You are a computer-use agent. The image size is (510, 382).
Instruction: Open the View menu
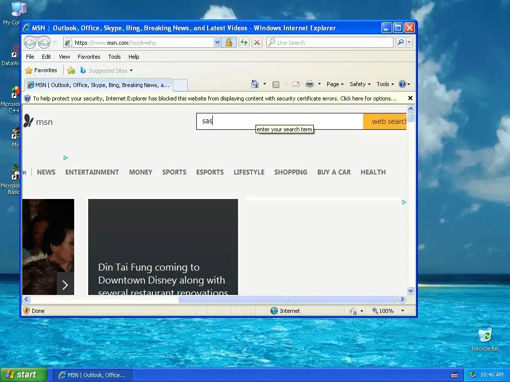64,57
